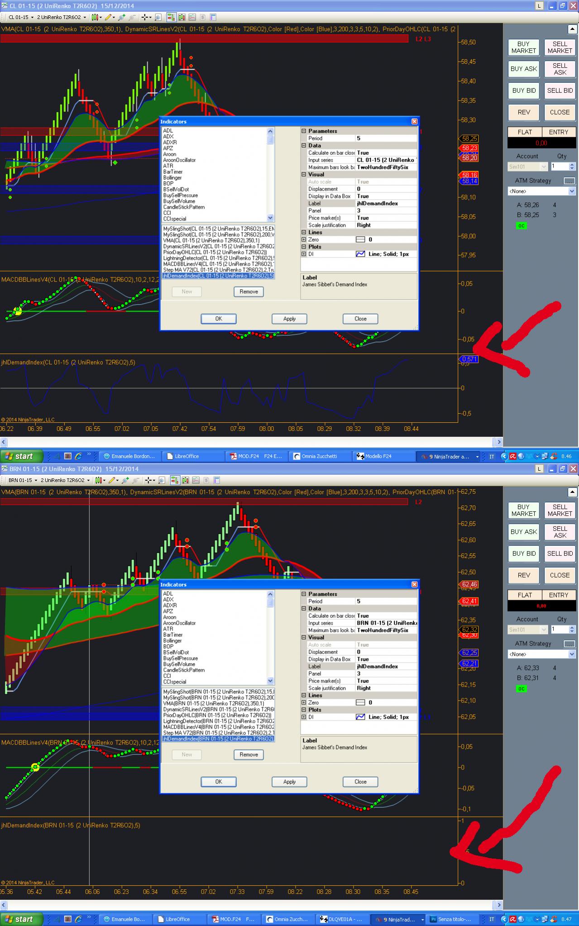Image resolution: width=579 pixels, height=926 pixels.
Task: Click Zero line style swatch in CL Indicators dialog
Action: pyautogui.click(x=361, y=239)
